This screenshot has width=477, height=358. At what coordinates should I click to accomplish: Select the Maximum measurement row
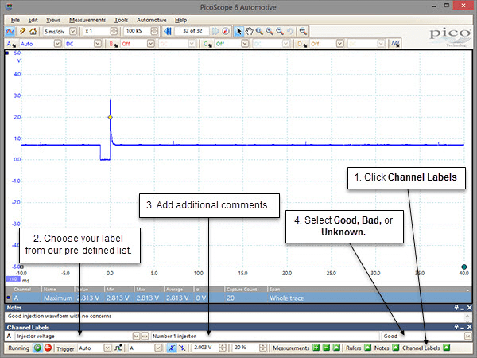pyautogui.click(x=238, y=298)
